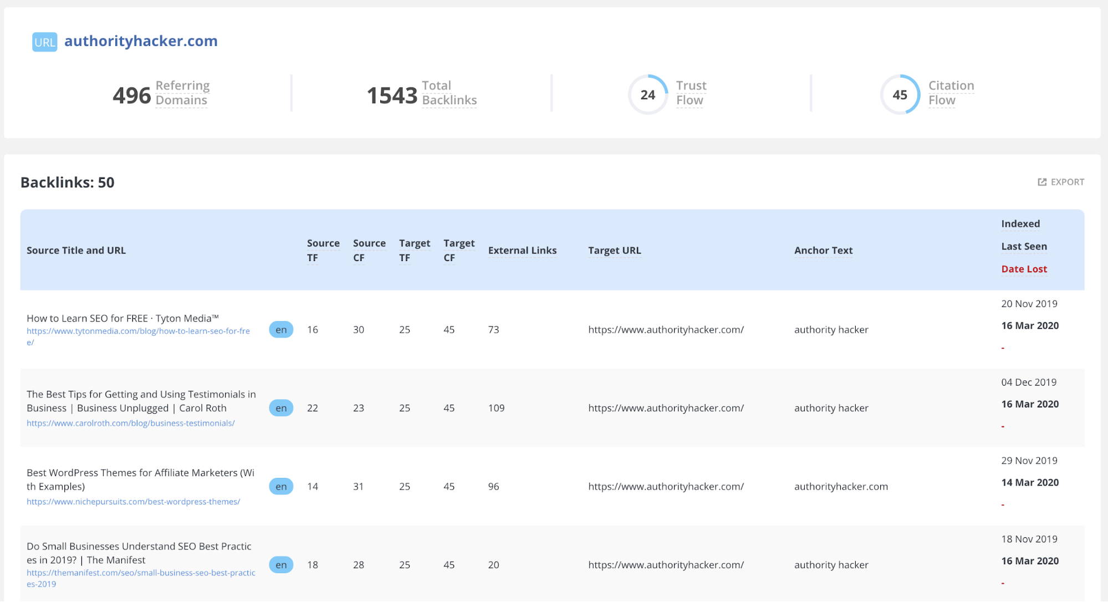
Task: Open the tytonmedia.com source URL
Action: coord(138,336)
